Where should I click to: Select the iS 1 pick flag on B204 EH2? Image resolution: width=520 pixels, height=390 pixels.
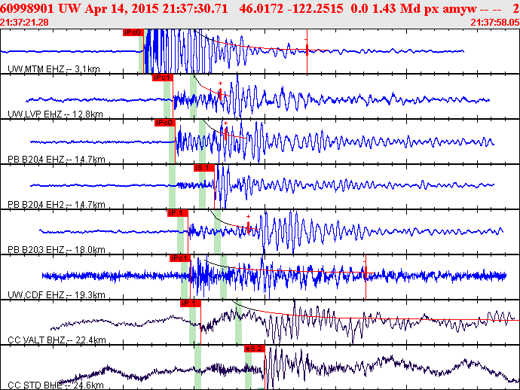(204, 168)
